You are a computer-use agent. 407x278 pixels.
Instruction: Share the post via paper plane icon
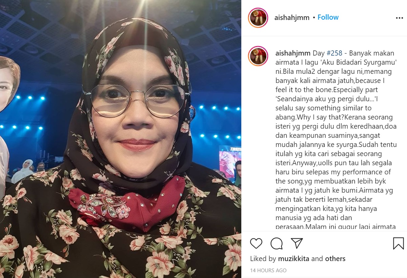[x=297, y=243]
